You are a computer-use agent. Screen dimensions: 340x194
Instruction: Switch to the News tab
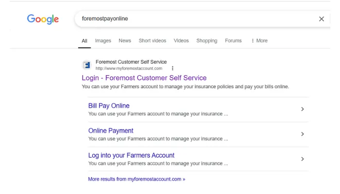click(125, 41)
